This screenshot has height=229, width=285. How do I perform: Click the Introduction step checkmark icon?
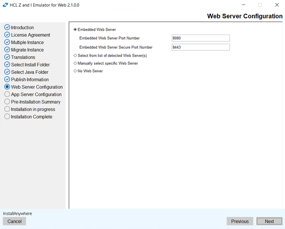[x=7, y=27]
